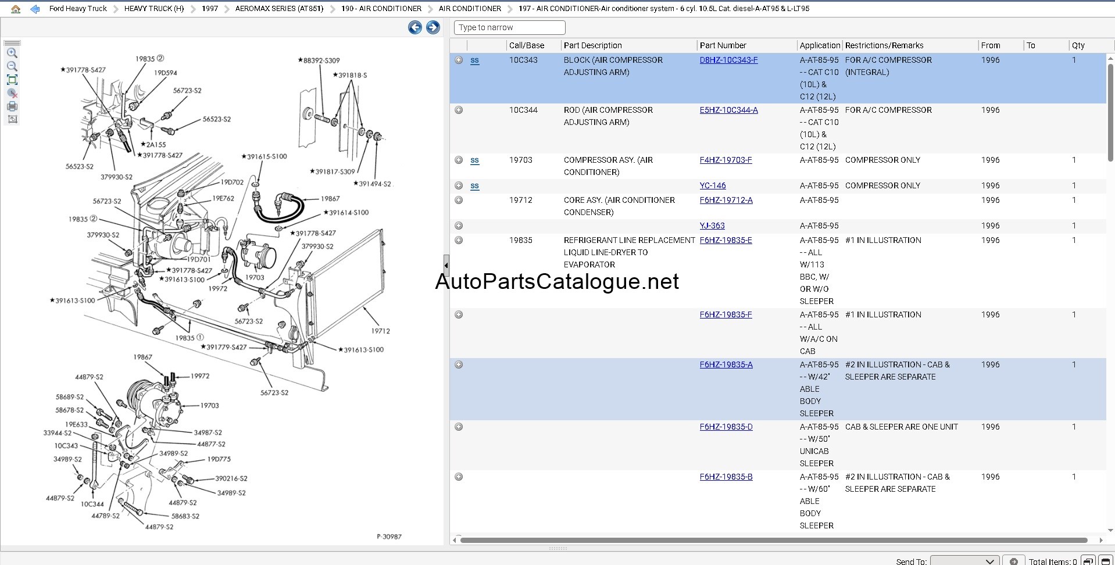Click the send arrow button beside Send To
This screenshot has height=565, width=1115.
pyautogui.click(x=1013, y=561)
